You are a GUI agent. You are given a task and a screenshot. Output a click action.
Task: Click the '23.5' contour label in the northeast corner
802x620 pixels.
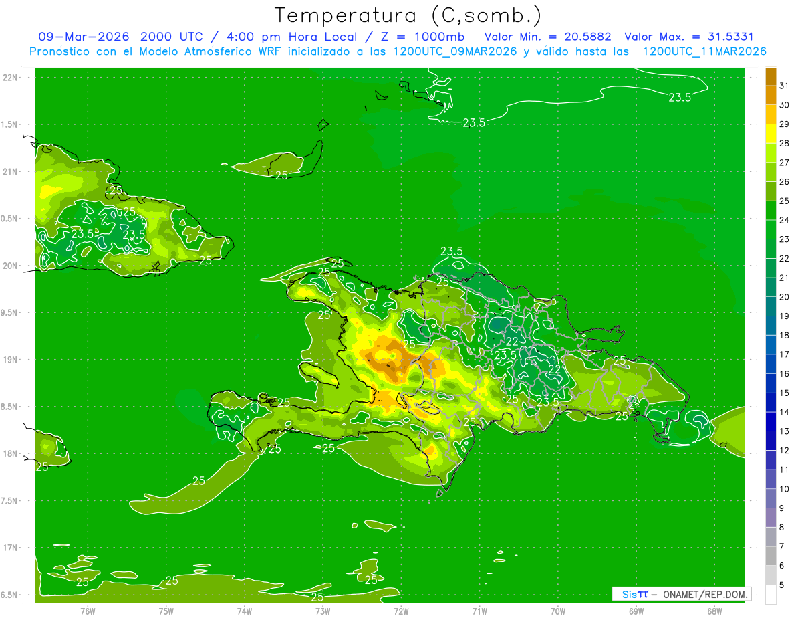[x=680, y=98]
